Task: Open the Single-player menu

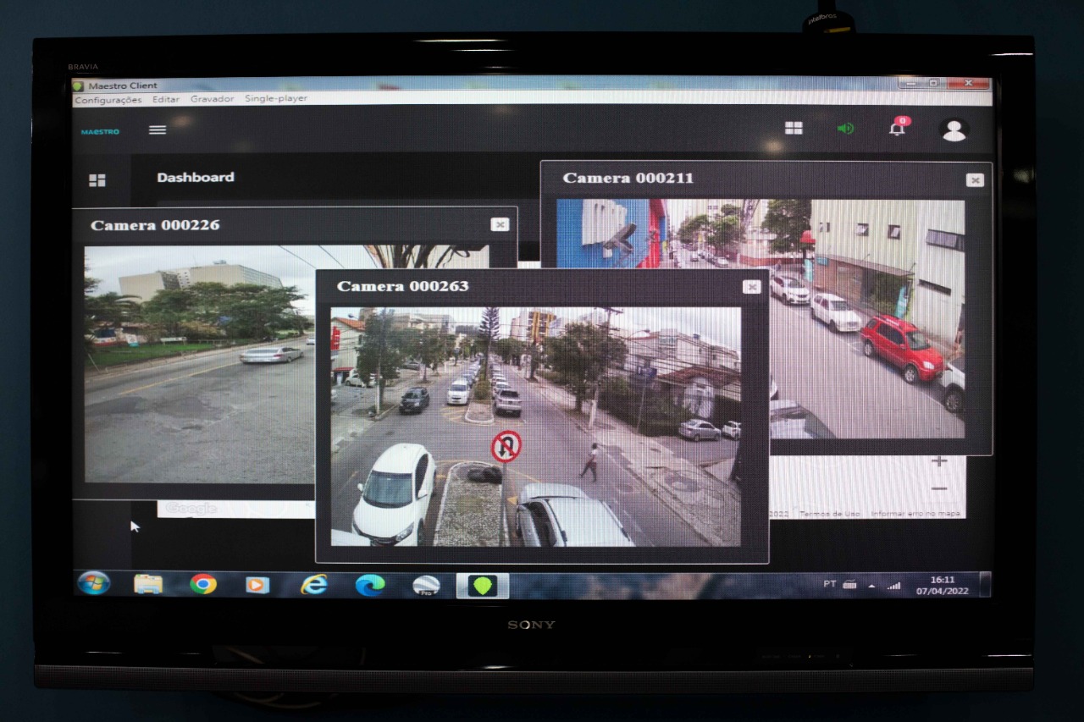Action: (276, 99)
